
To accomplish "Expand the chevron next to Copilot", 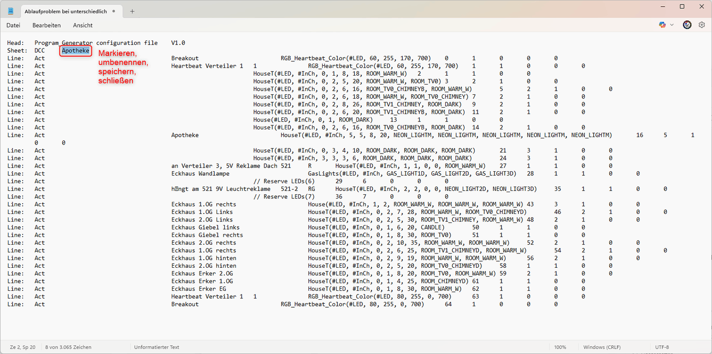I will pos(672,25).
